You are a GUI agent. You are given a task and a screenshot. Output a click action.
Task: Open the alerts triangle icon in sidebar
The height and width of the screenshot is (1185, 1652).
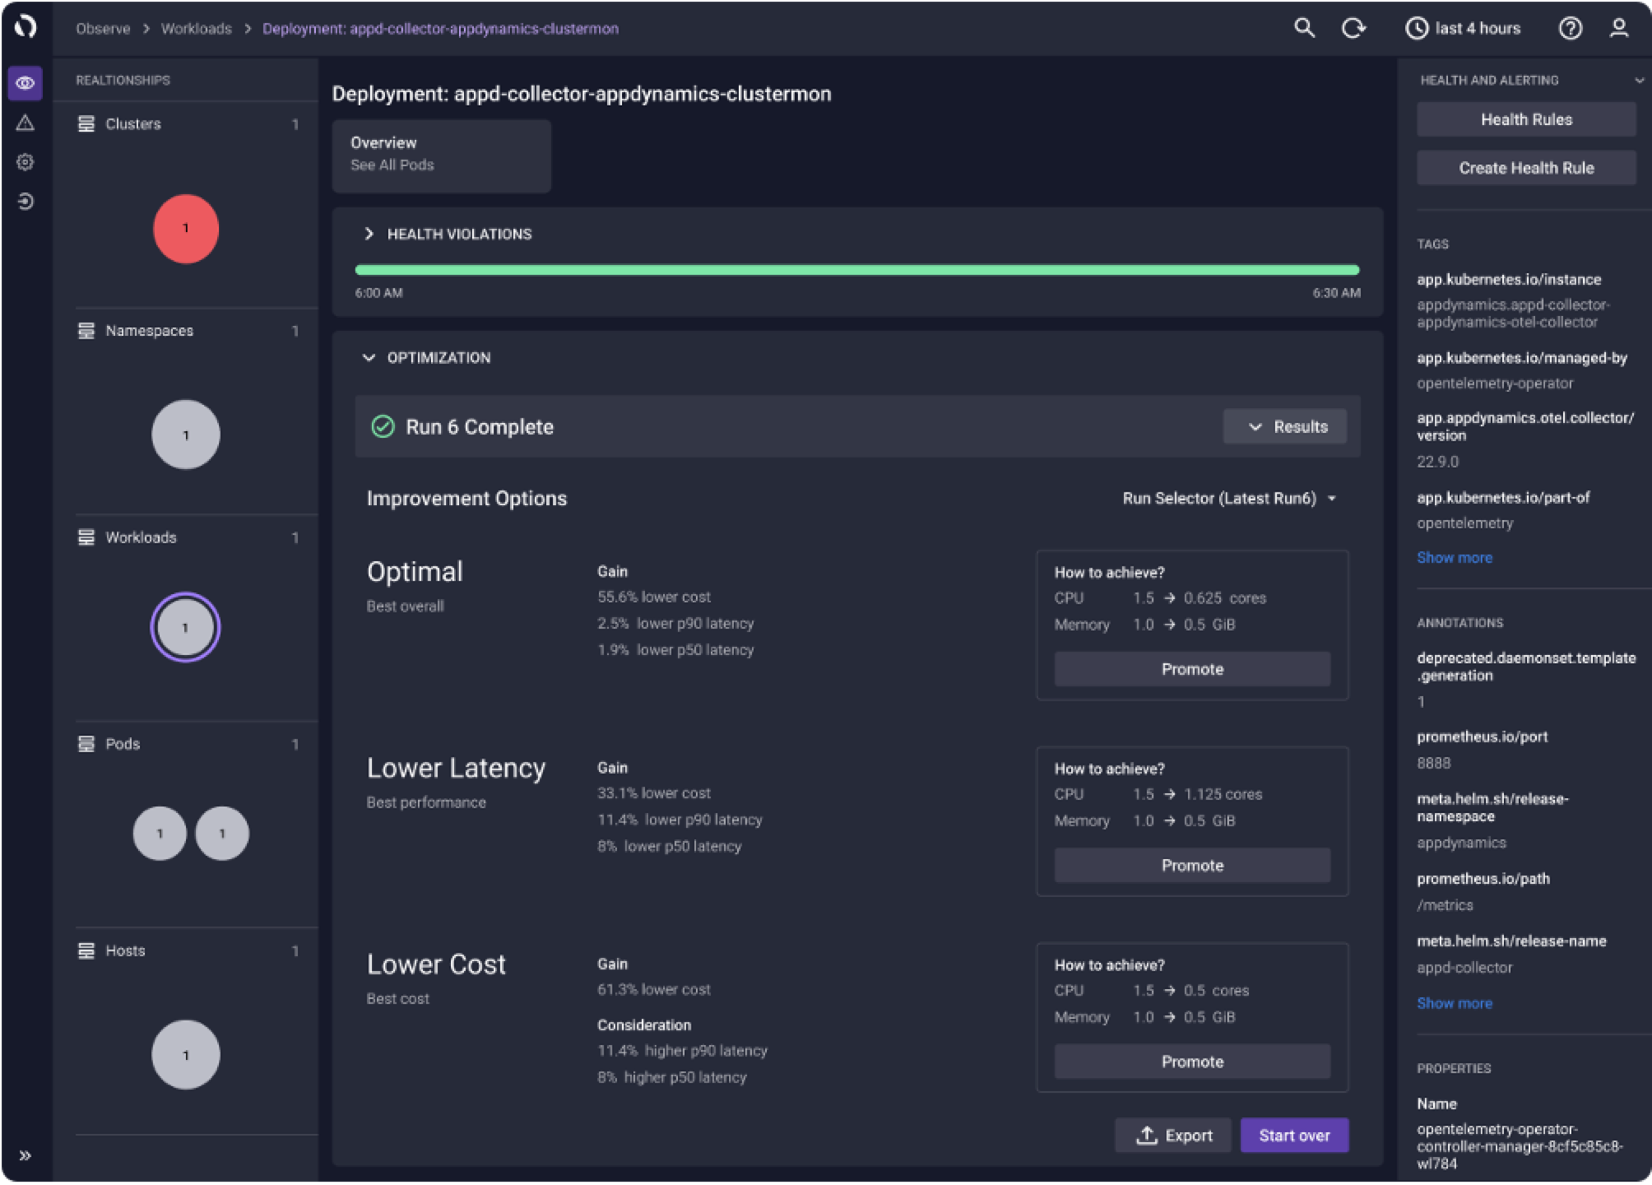tap(26, 122)
